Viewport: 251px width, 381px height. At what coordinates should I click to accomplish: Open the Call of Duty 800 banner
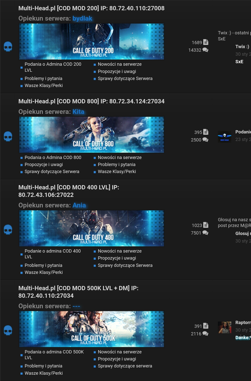92,135
